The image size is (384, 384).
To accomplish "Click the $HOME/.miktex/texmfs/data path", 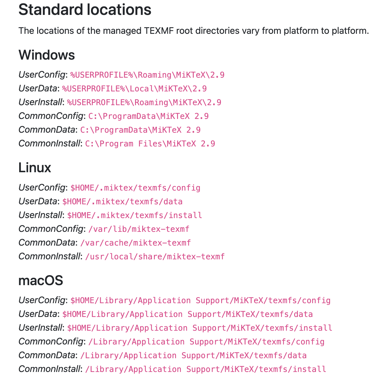I will (x=122, y=202).
